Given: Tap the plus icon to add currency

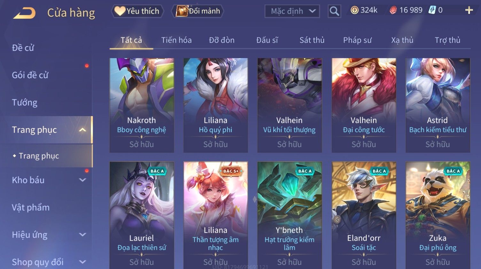Looking at the screenshot, I should point(469,11).
